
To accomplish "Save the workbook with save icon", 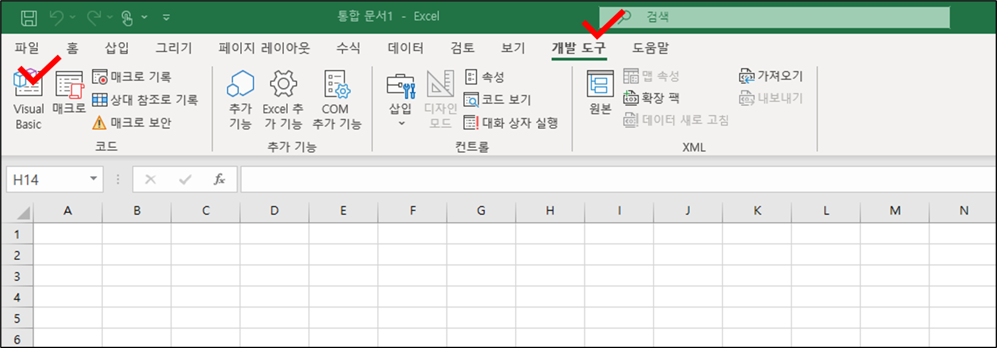I will point(29,18).
